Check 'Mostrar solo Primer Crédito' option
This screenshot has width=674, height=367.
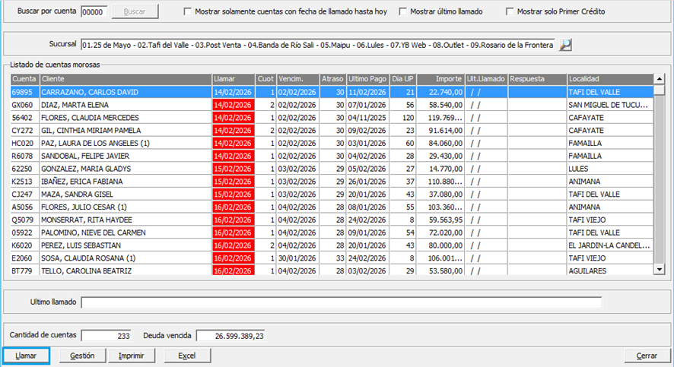[509, 12]
